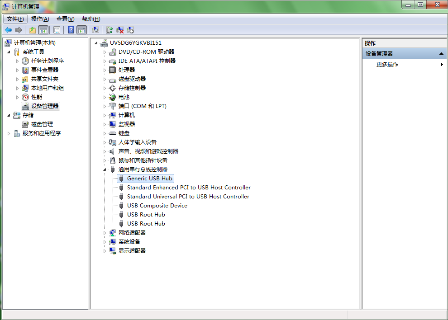Select Standard Enhanced PCI to USB Host Controller

pyautogui.click(x=188, y=188)
